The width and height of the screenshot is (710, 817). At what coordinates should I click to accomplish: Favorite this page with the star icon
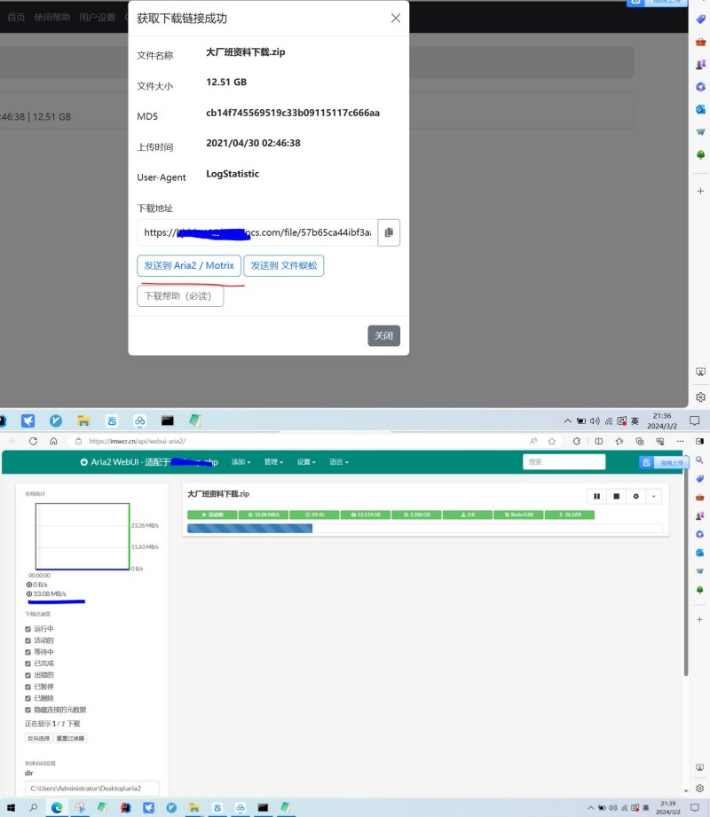(552, 441)
